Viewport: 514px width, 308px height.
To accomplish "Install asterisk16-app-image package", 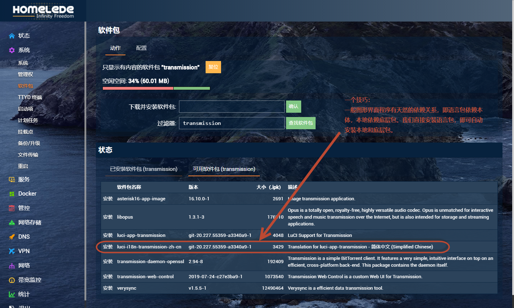I will [x=108, y=199].
